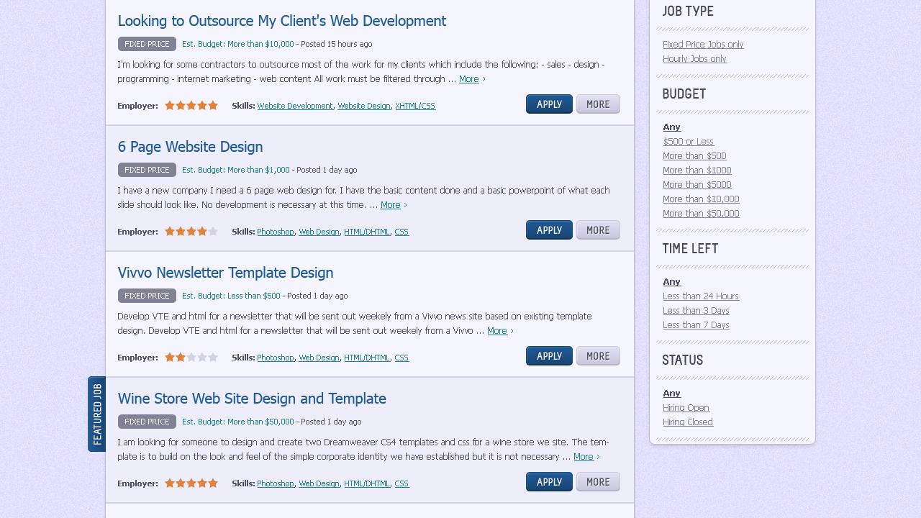Select the $500 or Less budget filter
This screenshot has width=921, height=518.
[x=688, y=141]
